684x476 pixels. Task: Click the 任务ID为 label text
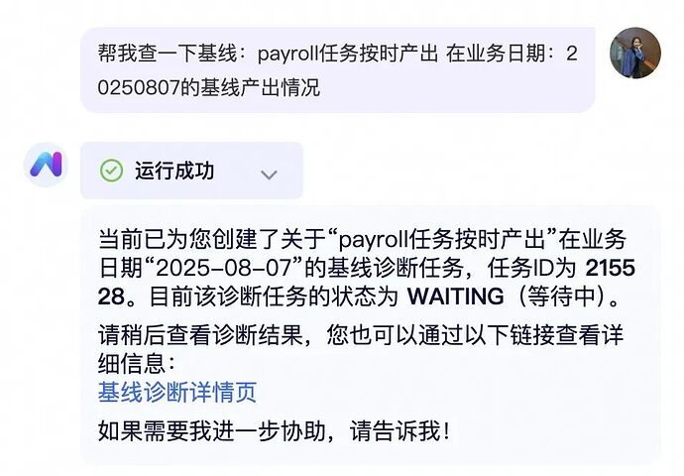(x=533, y=268)
